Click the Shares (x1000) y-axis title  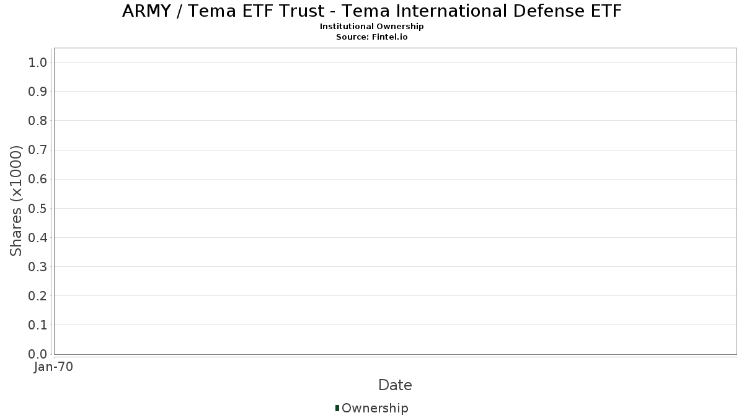point(16,201)
